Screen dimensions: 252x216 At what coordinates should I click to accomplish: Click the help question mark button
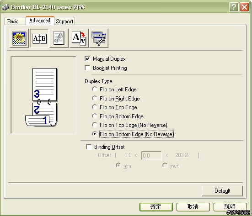click(234, 7)
